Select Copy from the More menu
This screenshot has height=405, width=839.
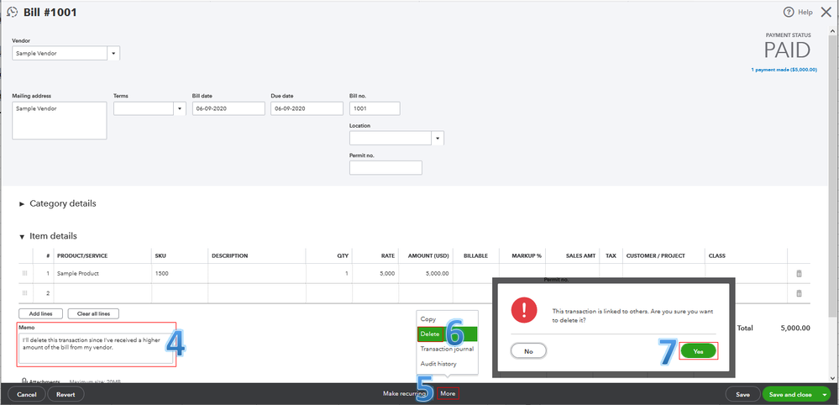[x=428, y=319]
